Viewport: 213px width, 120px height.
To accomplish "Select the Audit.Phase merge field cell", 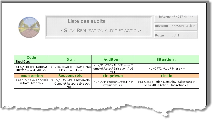I will (166, 69).
